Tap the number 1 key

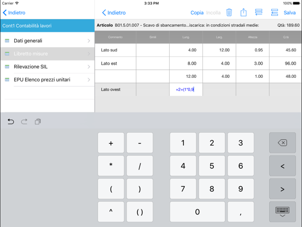point(183,143)
